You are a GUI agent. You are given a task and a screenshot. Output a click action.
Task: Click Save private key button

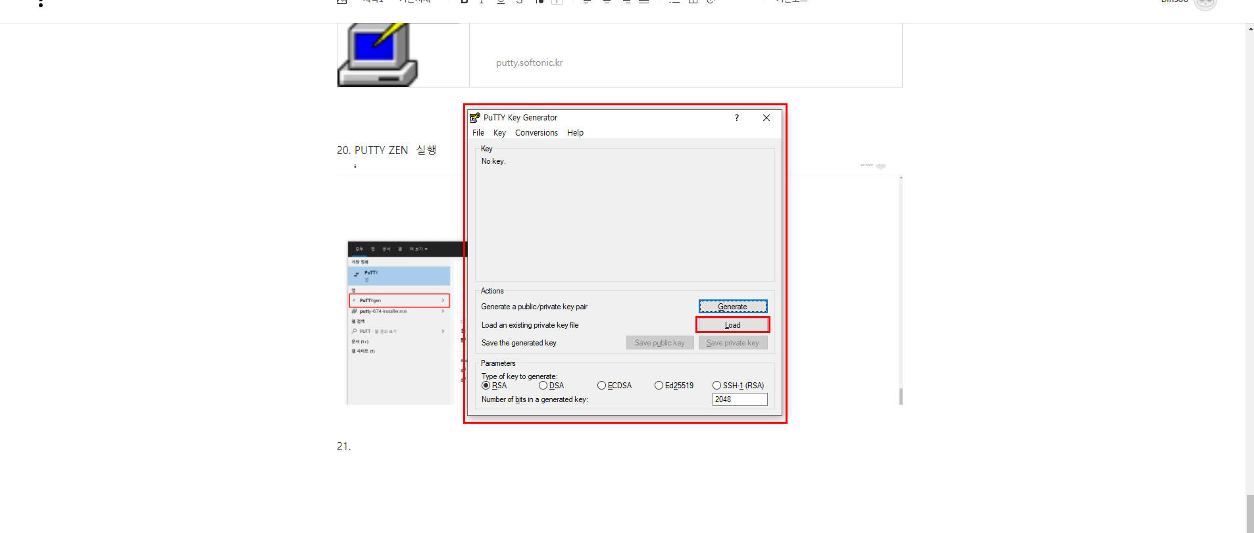(x=733, y=343)
